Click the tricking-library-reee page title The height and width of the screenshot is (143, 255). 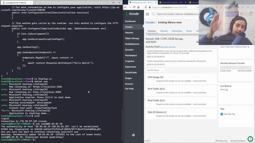tap(170, 22)
